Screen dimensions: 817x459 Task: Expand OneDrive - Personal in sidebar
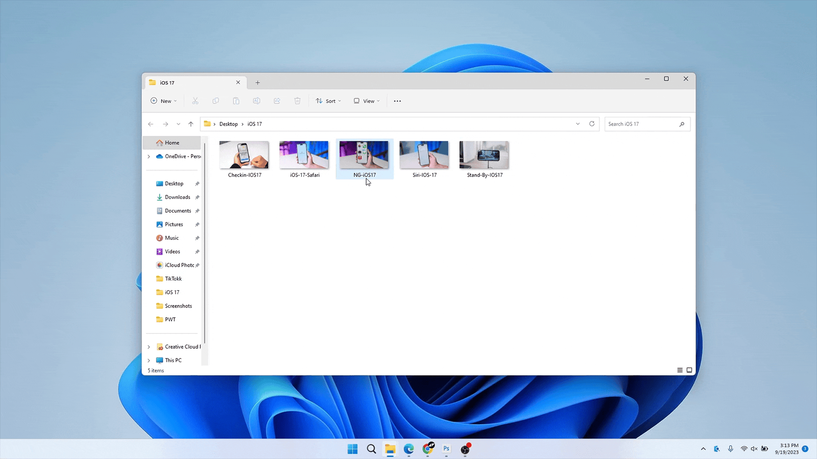click(149, 156)
